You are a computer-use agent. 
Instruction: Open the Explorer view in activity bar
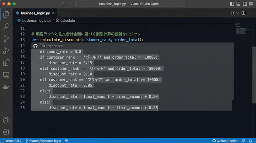pos(6,14)
